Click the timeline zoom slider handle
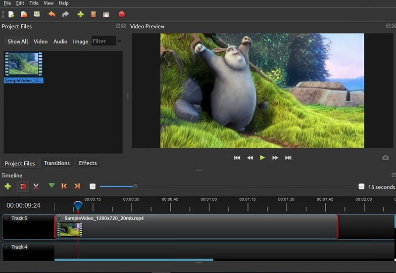Screen dimensions: 396x273 [x=135, y=186]
